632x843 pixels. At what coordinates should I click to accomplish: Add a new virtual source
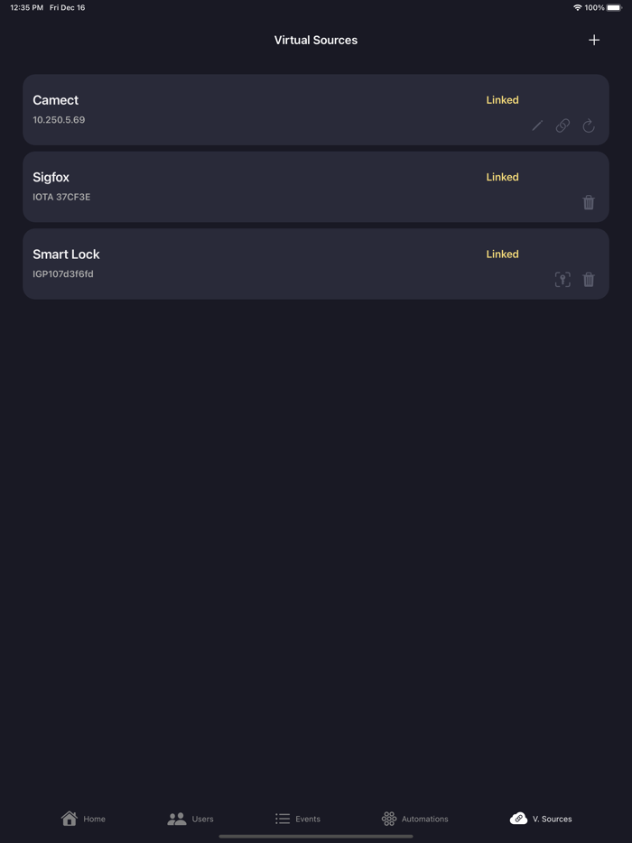[594, 40]
